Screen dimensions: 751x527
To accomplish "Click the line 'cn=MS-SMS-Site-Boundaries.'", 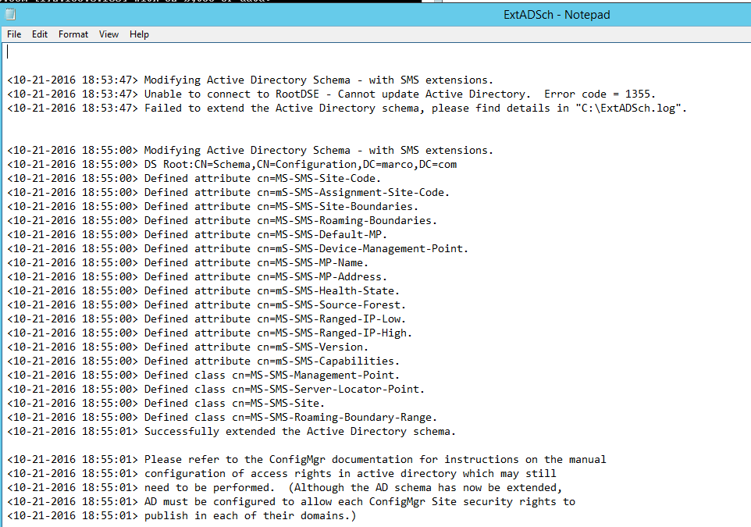I will pos(212,206).
